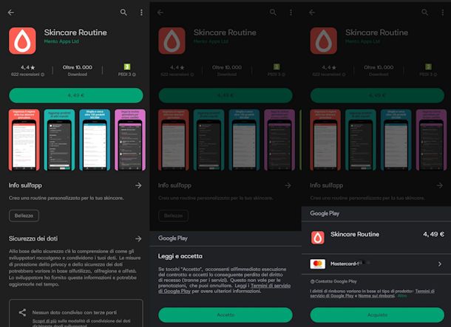Open the teal second screenshot thumbnail, left panel
Image resolution: width=451 pixels, height=327 pixels.
point(59,140)
